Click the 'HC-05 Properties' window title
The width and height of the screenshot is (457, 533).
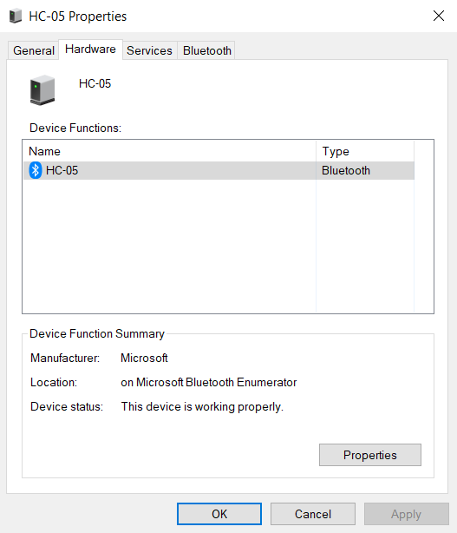click(x=78, y=16)
